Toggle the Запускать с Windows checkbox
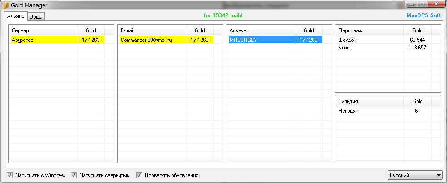 click(x=10, y=175)
